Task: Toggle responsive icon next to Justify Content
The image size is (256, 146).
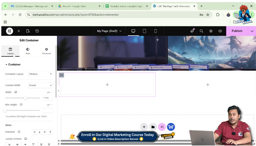Action: (26, 139)
